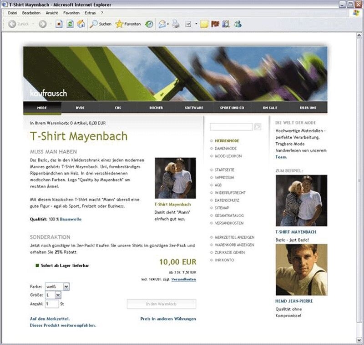
Task: Open the Farbe color dropdown
Action: click(x=57, y=286)
